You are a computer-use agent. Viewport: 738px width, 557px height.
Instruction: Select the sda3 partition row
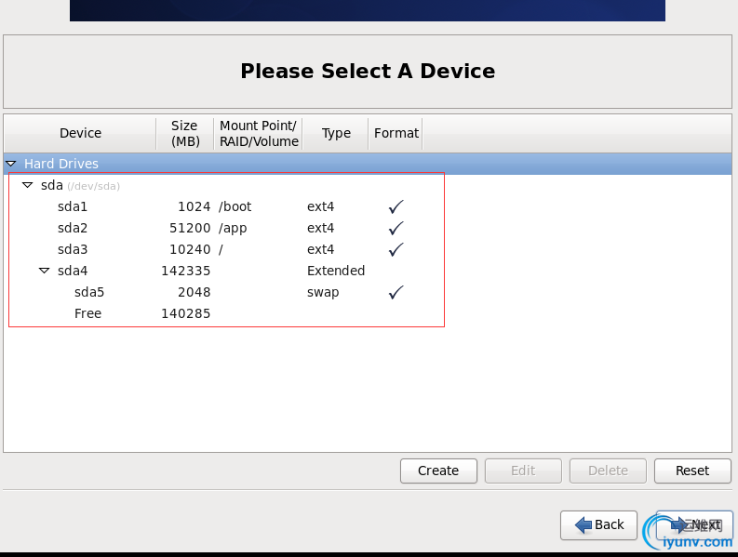(x=368, y=249)
